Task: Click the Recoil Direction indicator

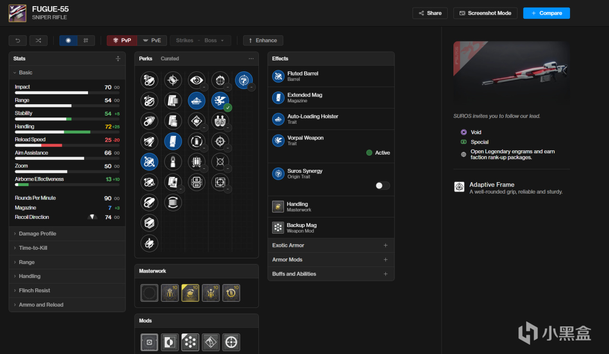Action: pyautogui.click(x=92, y=217)
